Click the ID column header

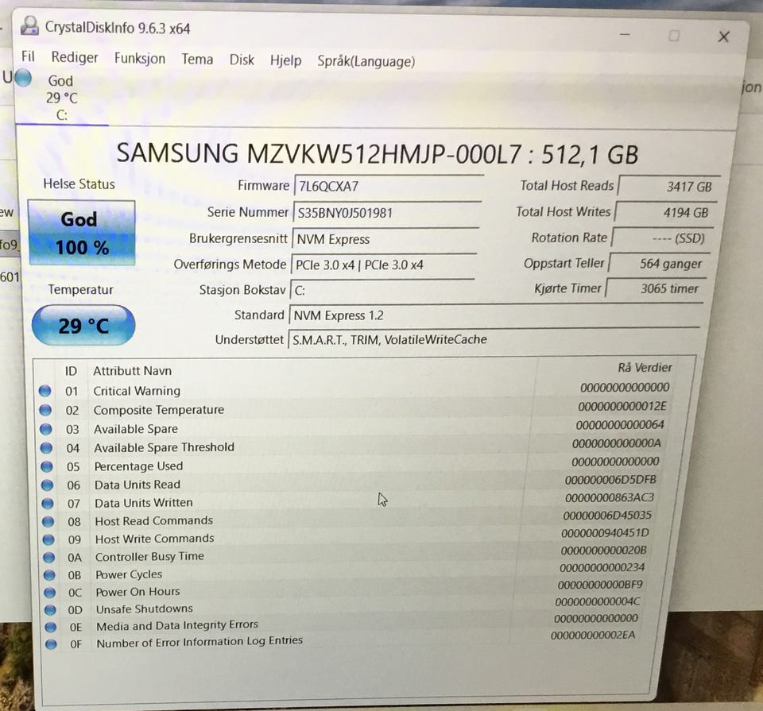pos(71,370)
